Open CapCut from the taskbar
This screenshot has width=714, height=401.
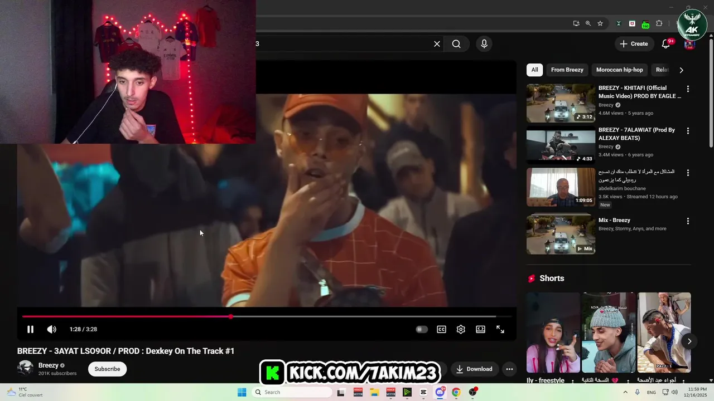click(x=423, y=392)
